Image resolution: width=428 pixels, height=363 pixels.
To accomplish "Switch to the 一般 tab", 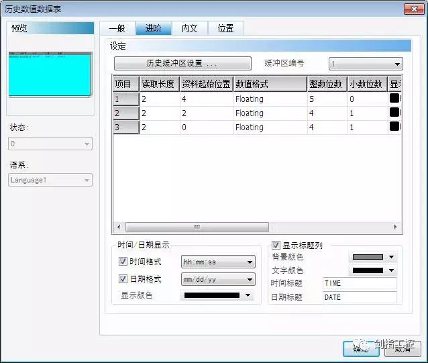I will [117, 28].
